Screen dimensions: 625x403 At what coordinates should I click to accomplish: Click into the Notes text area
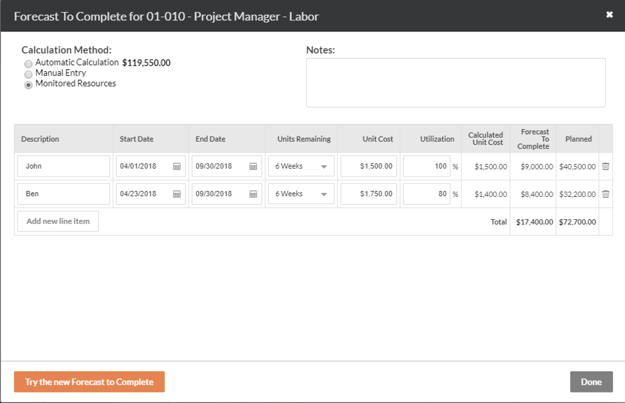pyautogui.click(x=456, y=82)
